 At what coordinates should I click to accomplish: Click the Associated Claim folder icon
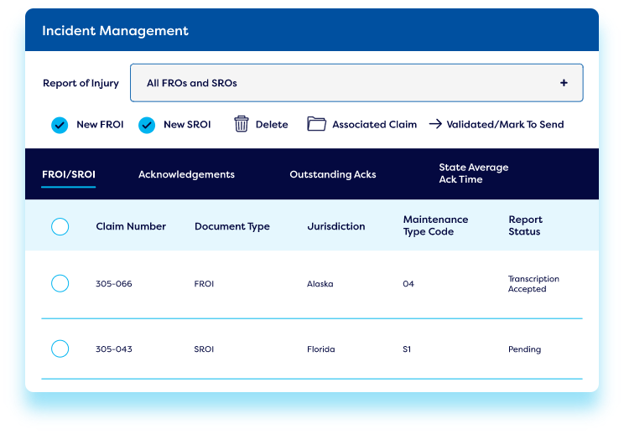316,124
